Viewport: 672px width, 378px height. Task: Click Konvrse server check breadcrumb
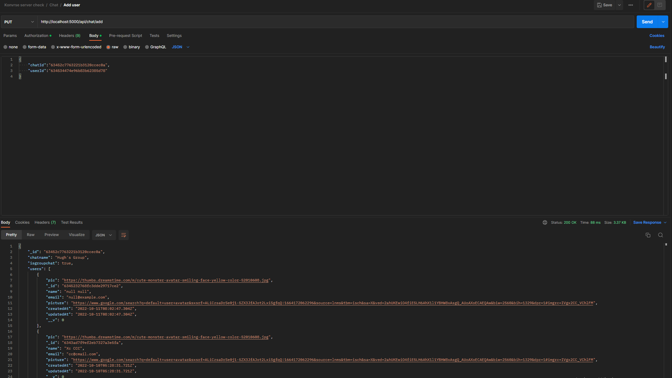(x=24, y=5)
